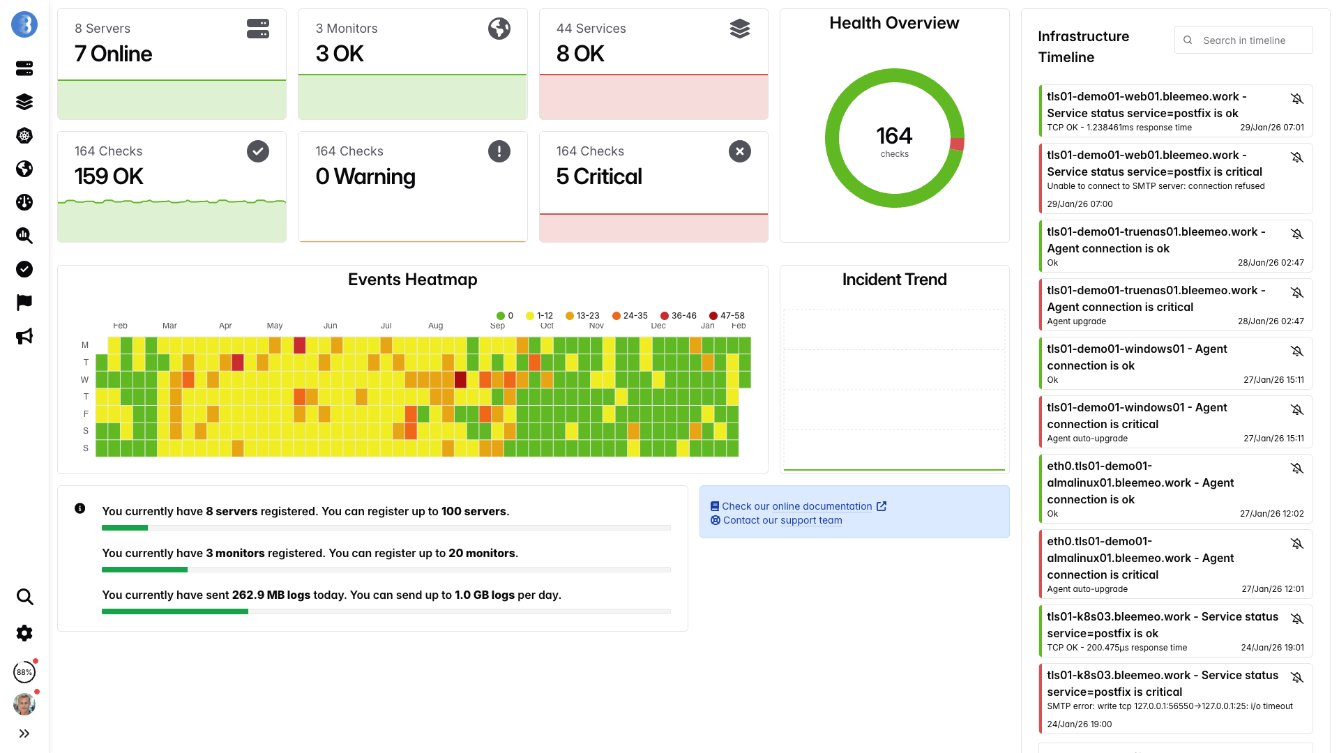Open the announcements megaphone icon
This screenshot has height=753, width=1339.
coord(24,336)
